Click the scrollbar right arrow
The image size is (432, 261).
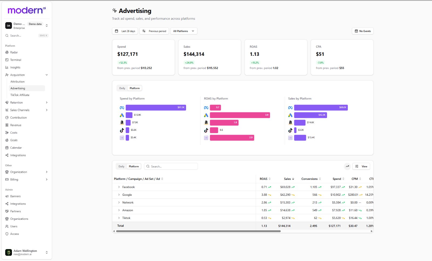tap(372, 231)
